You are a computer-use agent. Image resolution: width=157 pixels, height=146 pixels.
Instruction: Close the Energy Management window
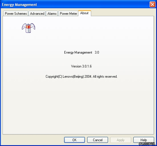152,5
